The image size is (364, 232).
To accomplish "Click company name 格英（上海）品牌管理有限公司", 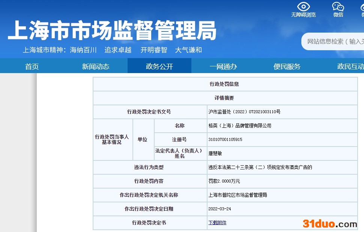I will pyautogui.click(x=240, y=126).
